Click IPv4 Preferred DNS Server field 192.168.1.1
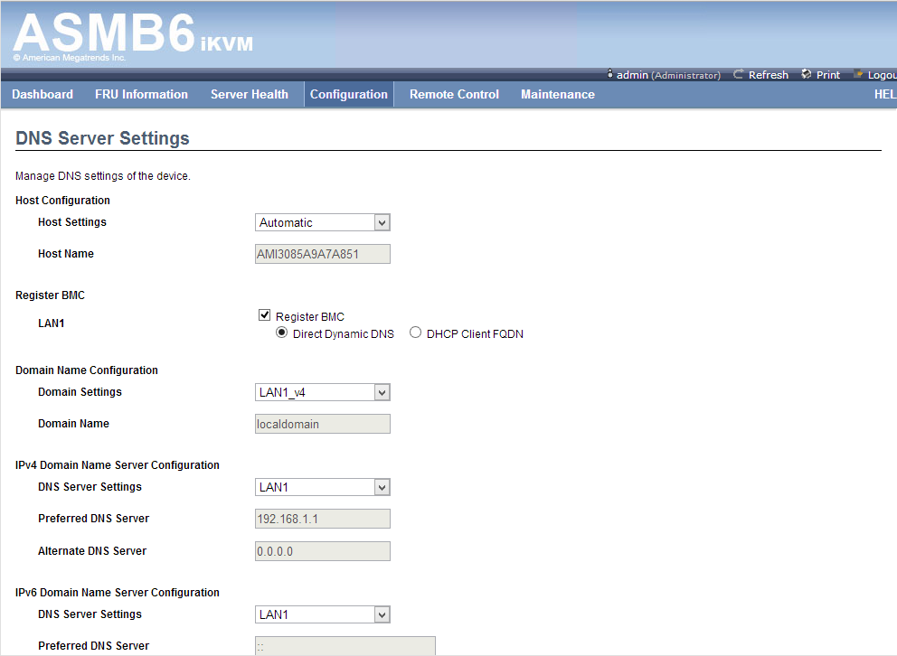This screenshot has width=897, height=656. pyautogui.click(x=323, y=519)
